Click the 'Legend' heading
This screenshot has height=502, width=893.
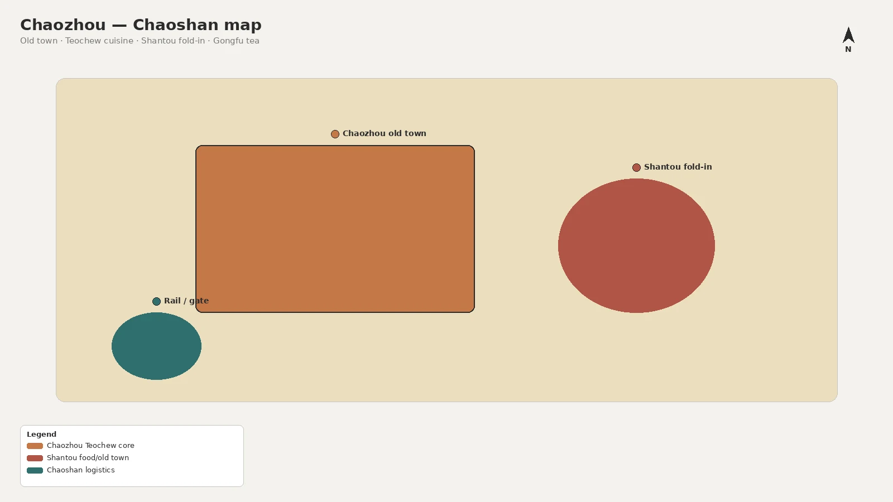coord(41,434)
